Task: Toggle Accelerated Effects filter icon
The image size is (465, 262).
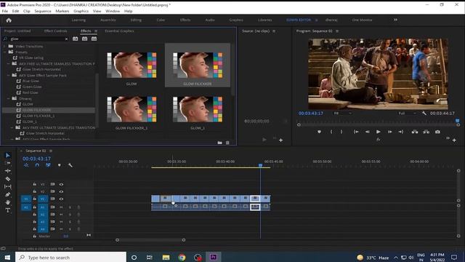Action: point(76,39)
